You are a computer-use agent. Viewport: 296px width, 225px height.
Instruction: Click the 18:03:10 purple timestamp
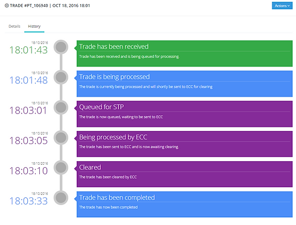28,171
